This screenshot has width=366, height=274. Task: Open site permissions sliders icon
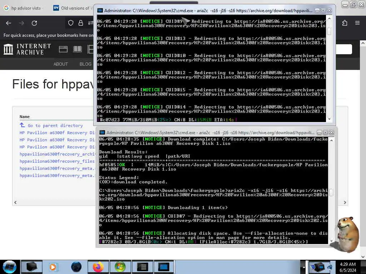(90, 23)
